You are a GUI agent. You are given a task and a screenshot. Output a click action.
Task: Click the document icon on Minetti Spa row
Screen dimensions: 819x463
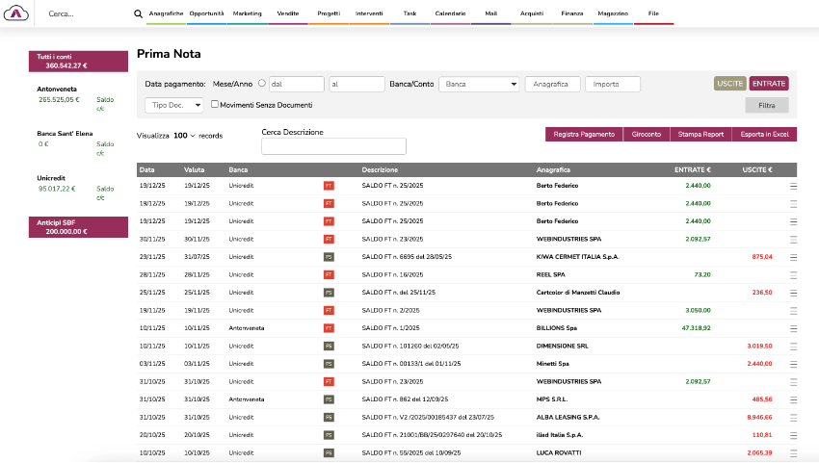click(x=329, y=363)
